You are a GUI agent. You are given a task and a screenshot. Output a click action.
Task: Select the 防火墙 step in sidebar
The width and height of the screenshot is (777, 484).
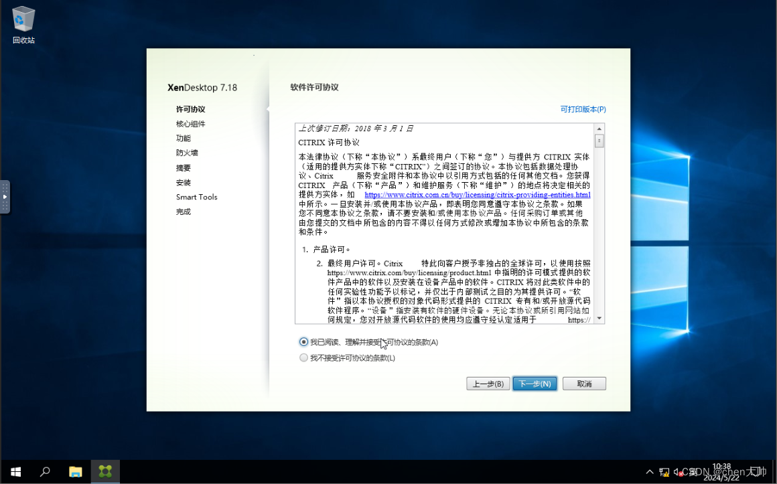(x=187, y=153)
